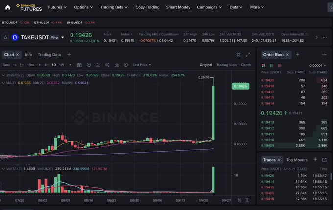
Task: Open Copy Trading page
Action: coord(147,7)
